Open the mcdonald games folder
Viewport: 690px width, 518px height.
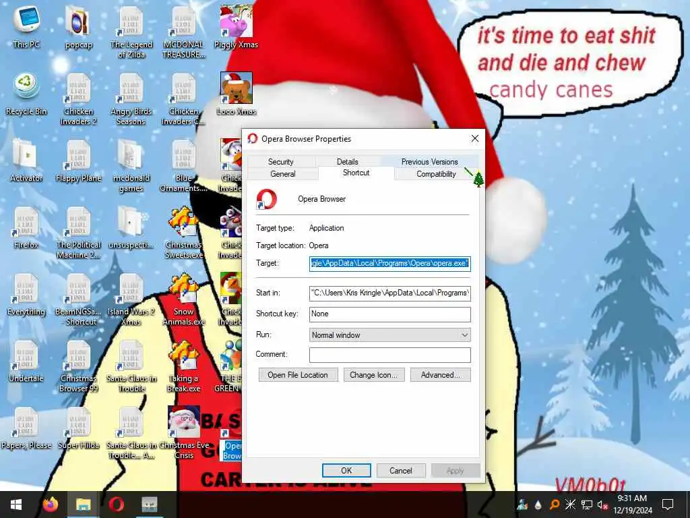[131, 166]
